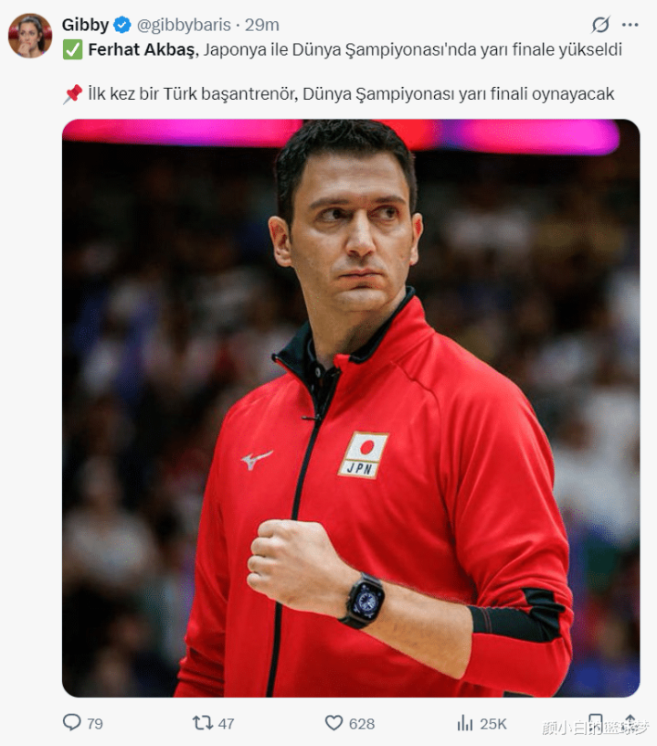Click the tweet text mentioning Ferhat Akbaş

(x=343, y=50)
